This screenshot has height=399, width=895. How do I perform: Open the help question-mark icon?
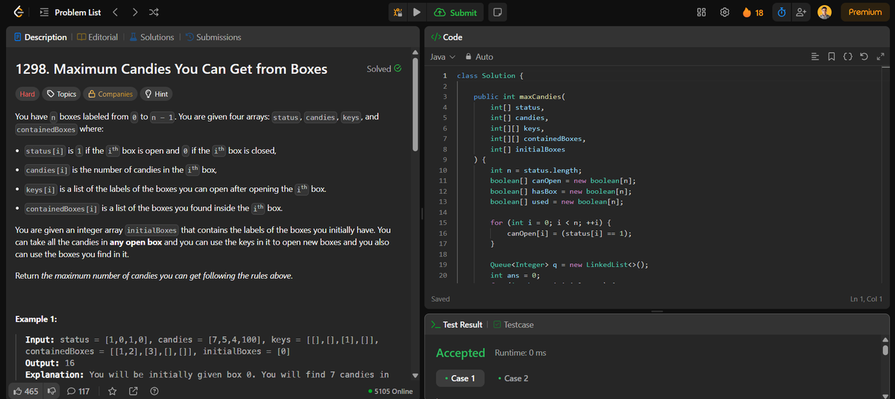[x=154, y=392]
